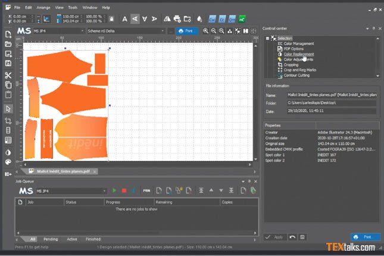
Task: Stop the job with red stop button
Action: tap(124, 190)
